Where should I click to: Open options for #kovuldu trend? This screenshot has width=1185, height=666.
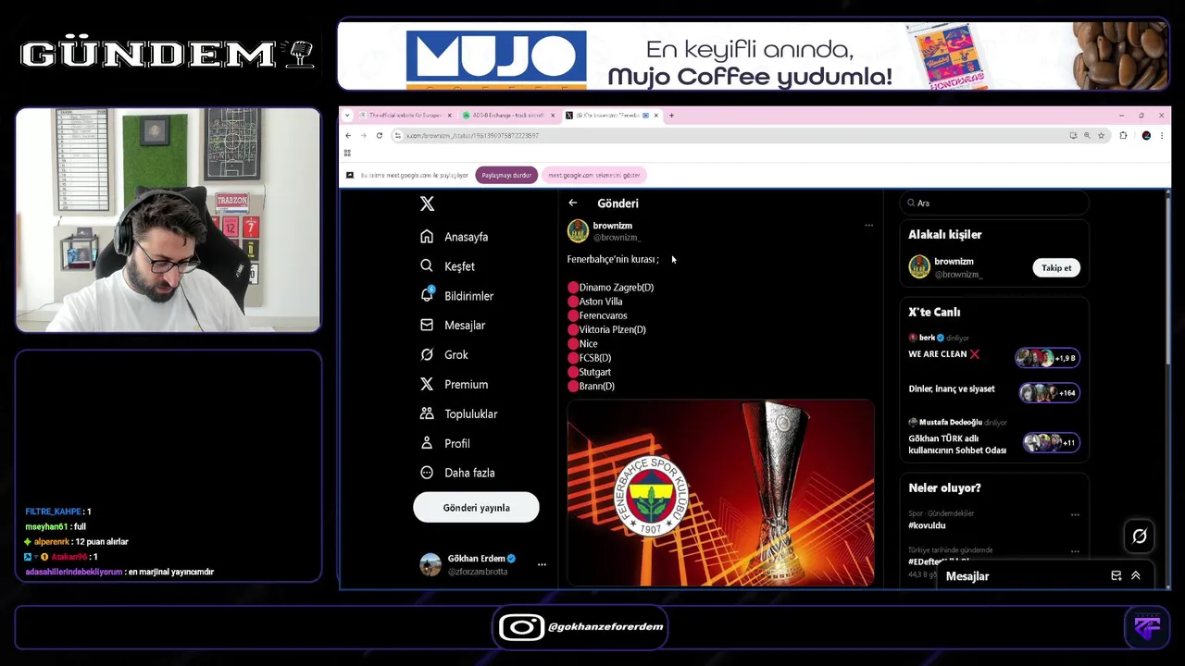[x=1075, y=514]
